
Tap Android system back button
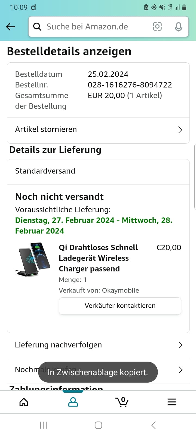[x=153, y=425]
